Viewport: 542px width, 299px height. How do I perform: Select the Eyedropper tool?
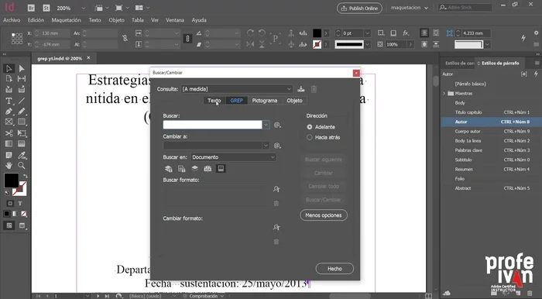pos(22,155)
